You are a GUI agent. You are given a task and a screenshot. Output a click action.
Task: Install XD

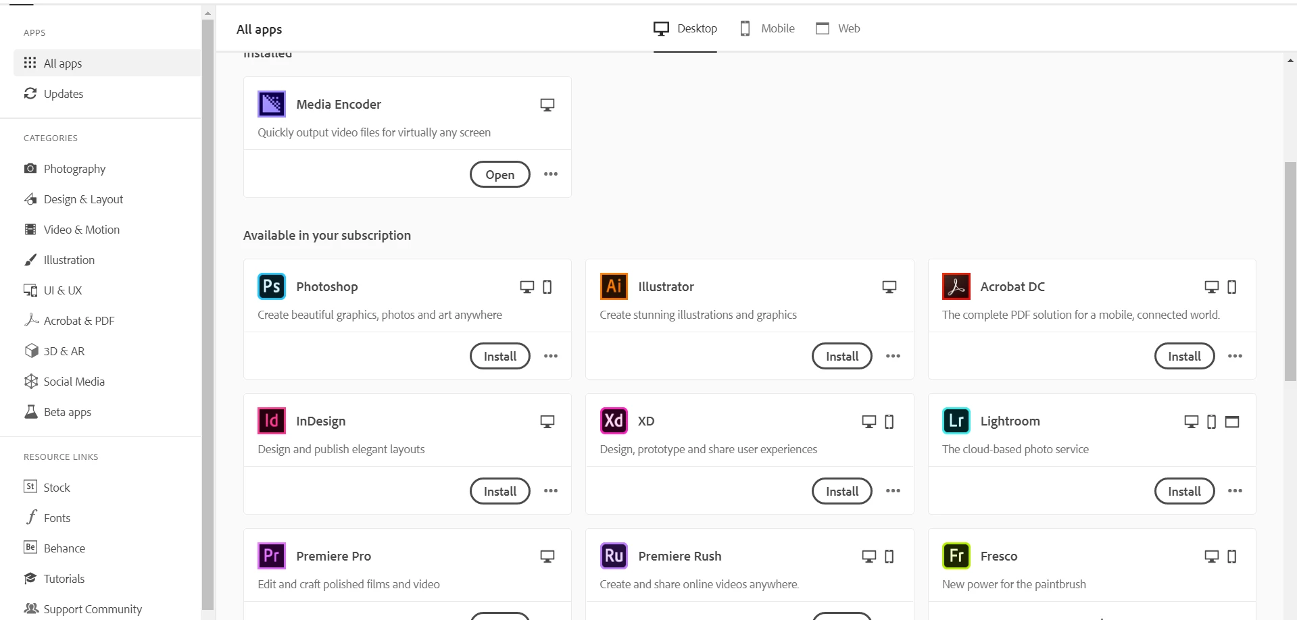pos(842,491)
